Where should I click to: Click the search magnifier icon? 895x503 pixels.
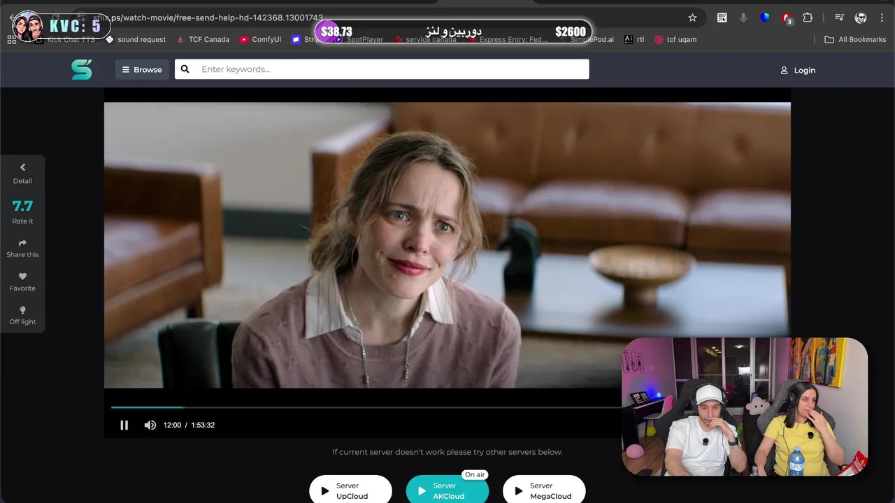click(x=185, y=69)
